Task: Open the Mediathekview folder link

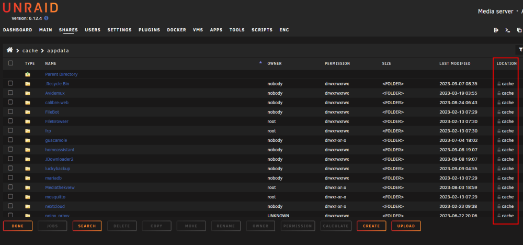Action: (60, 187)
